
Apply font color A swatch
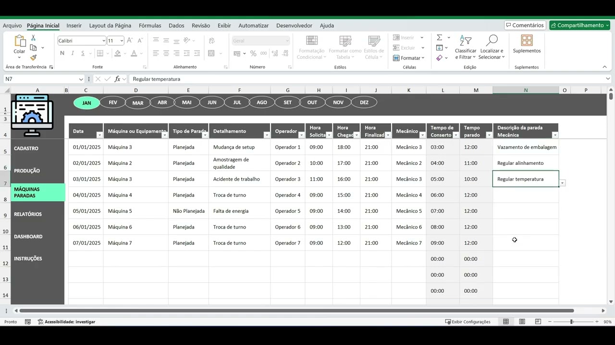[134, 53]
